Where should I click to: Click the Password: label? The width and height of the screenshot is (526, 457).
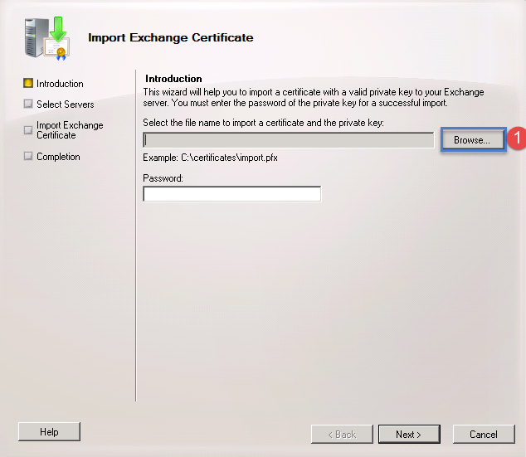163,178
